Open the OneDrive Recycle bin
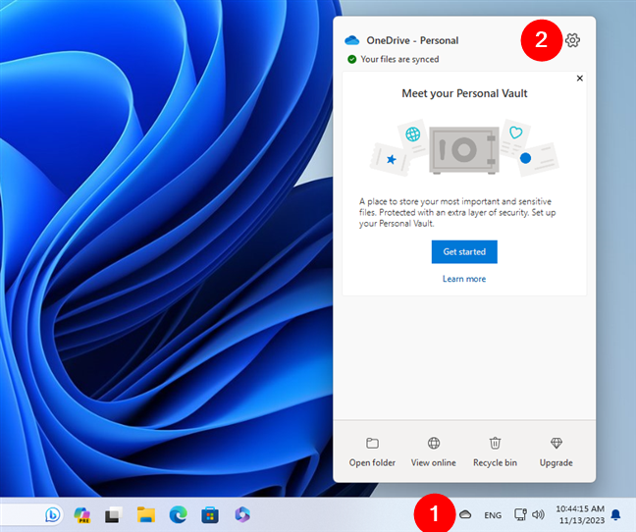 coord(495,452)
